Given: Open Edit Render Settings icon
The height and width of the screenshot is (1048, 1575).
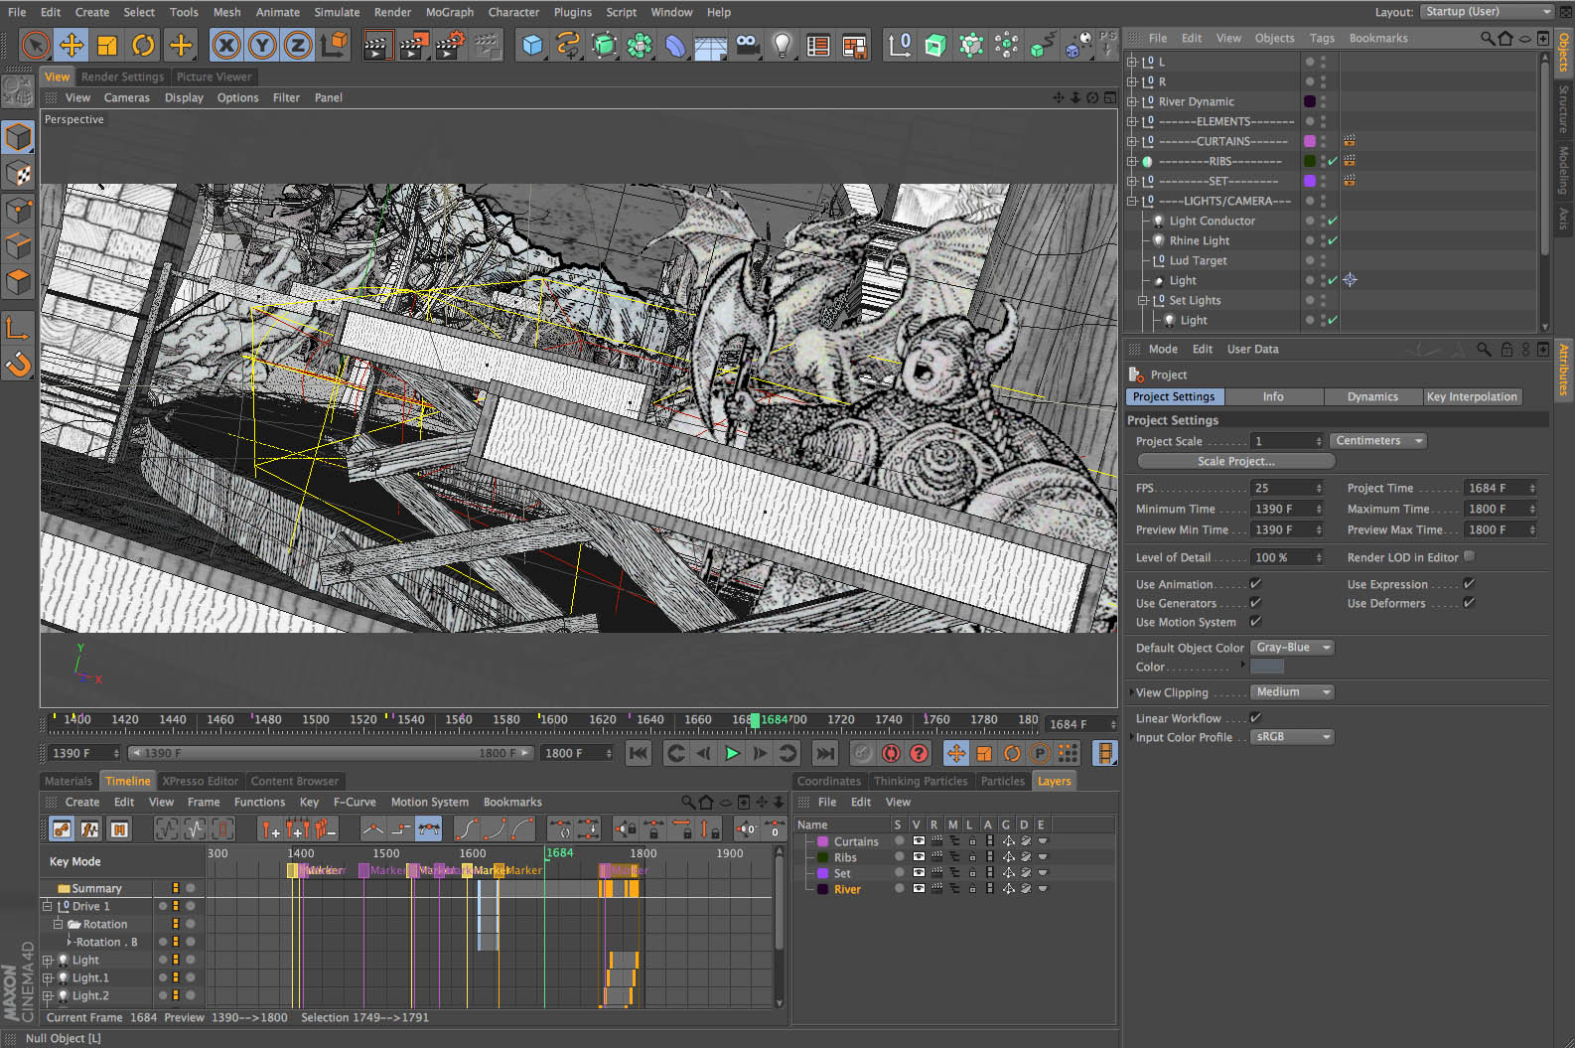Looking at the screenshot, I should pyautogui.click(x=450, y=45).
